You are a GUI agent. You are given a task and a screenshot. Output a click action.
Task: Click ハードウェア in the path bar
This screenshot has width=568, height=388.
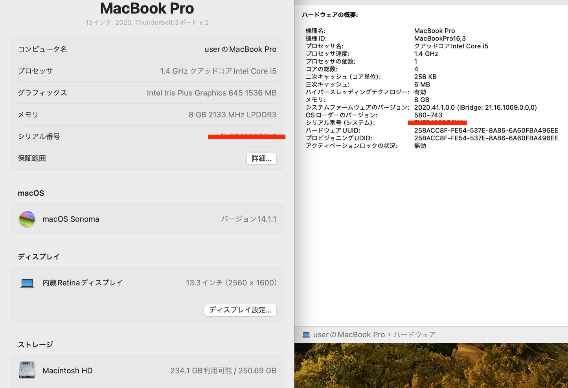coord(415,335)
